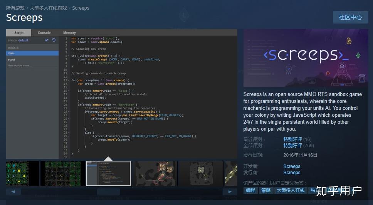Open the 大型多人在线游戏 breadcrumb link
The image size is (373, 205).
tap(48, 8)
